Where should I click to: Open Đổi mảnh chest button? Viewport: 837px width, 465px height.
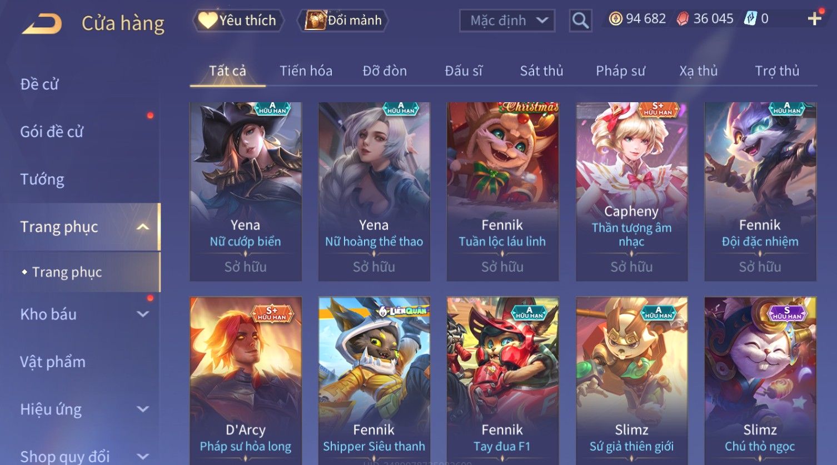click(343, 21)
